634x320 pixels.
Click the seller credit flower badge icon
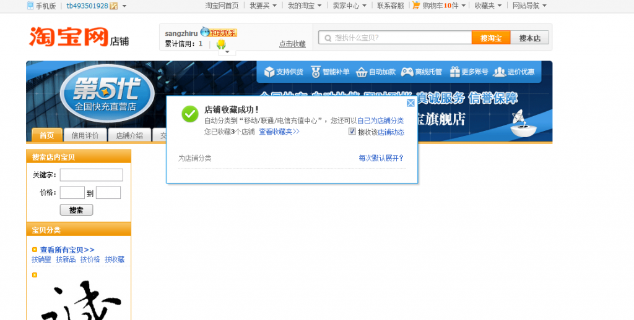tap(221, 44)
